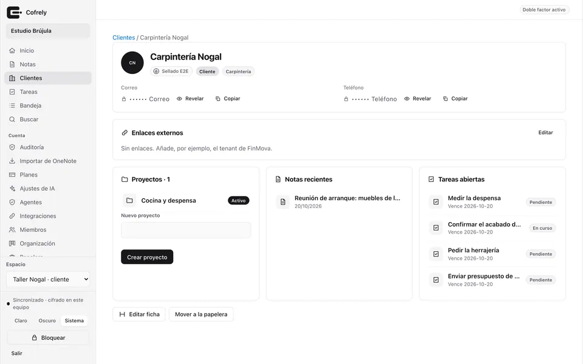Reveal the hidden Teléfono value
The height and width of the screenshot is (364, 583).
418,98
